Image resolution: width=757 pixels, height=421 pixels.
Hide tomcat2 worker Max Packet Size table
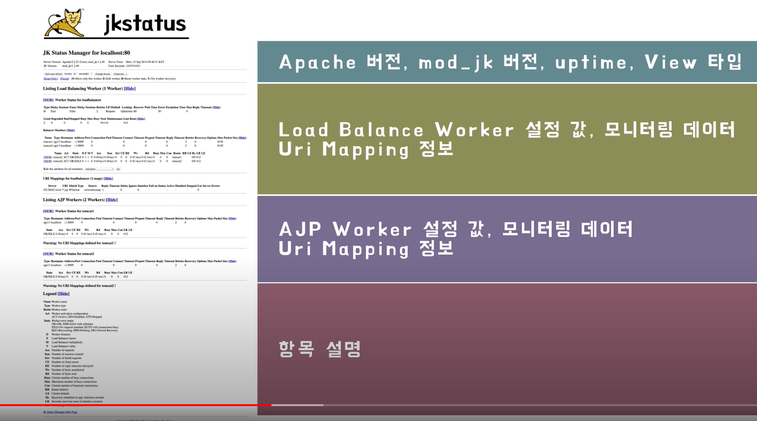[233, 261]
